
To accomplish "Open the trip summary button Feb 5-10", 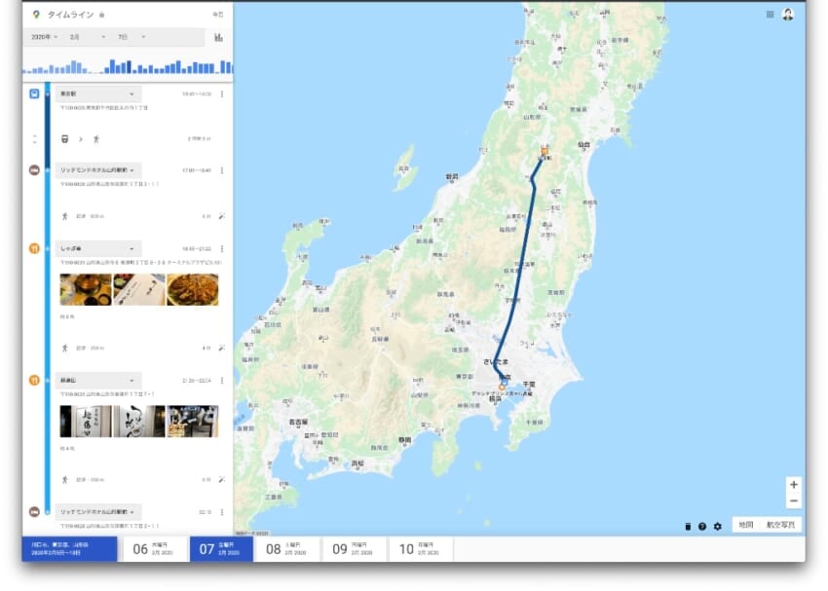I will click(69, 549).
